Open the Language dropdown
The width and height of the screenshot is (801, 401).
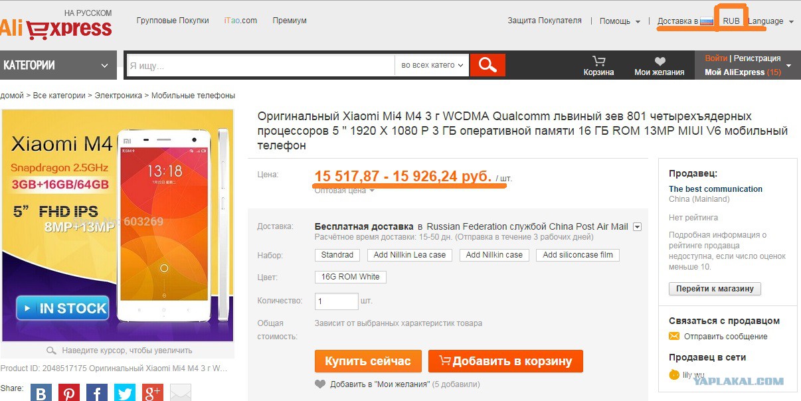(x=770, y=21)
